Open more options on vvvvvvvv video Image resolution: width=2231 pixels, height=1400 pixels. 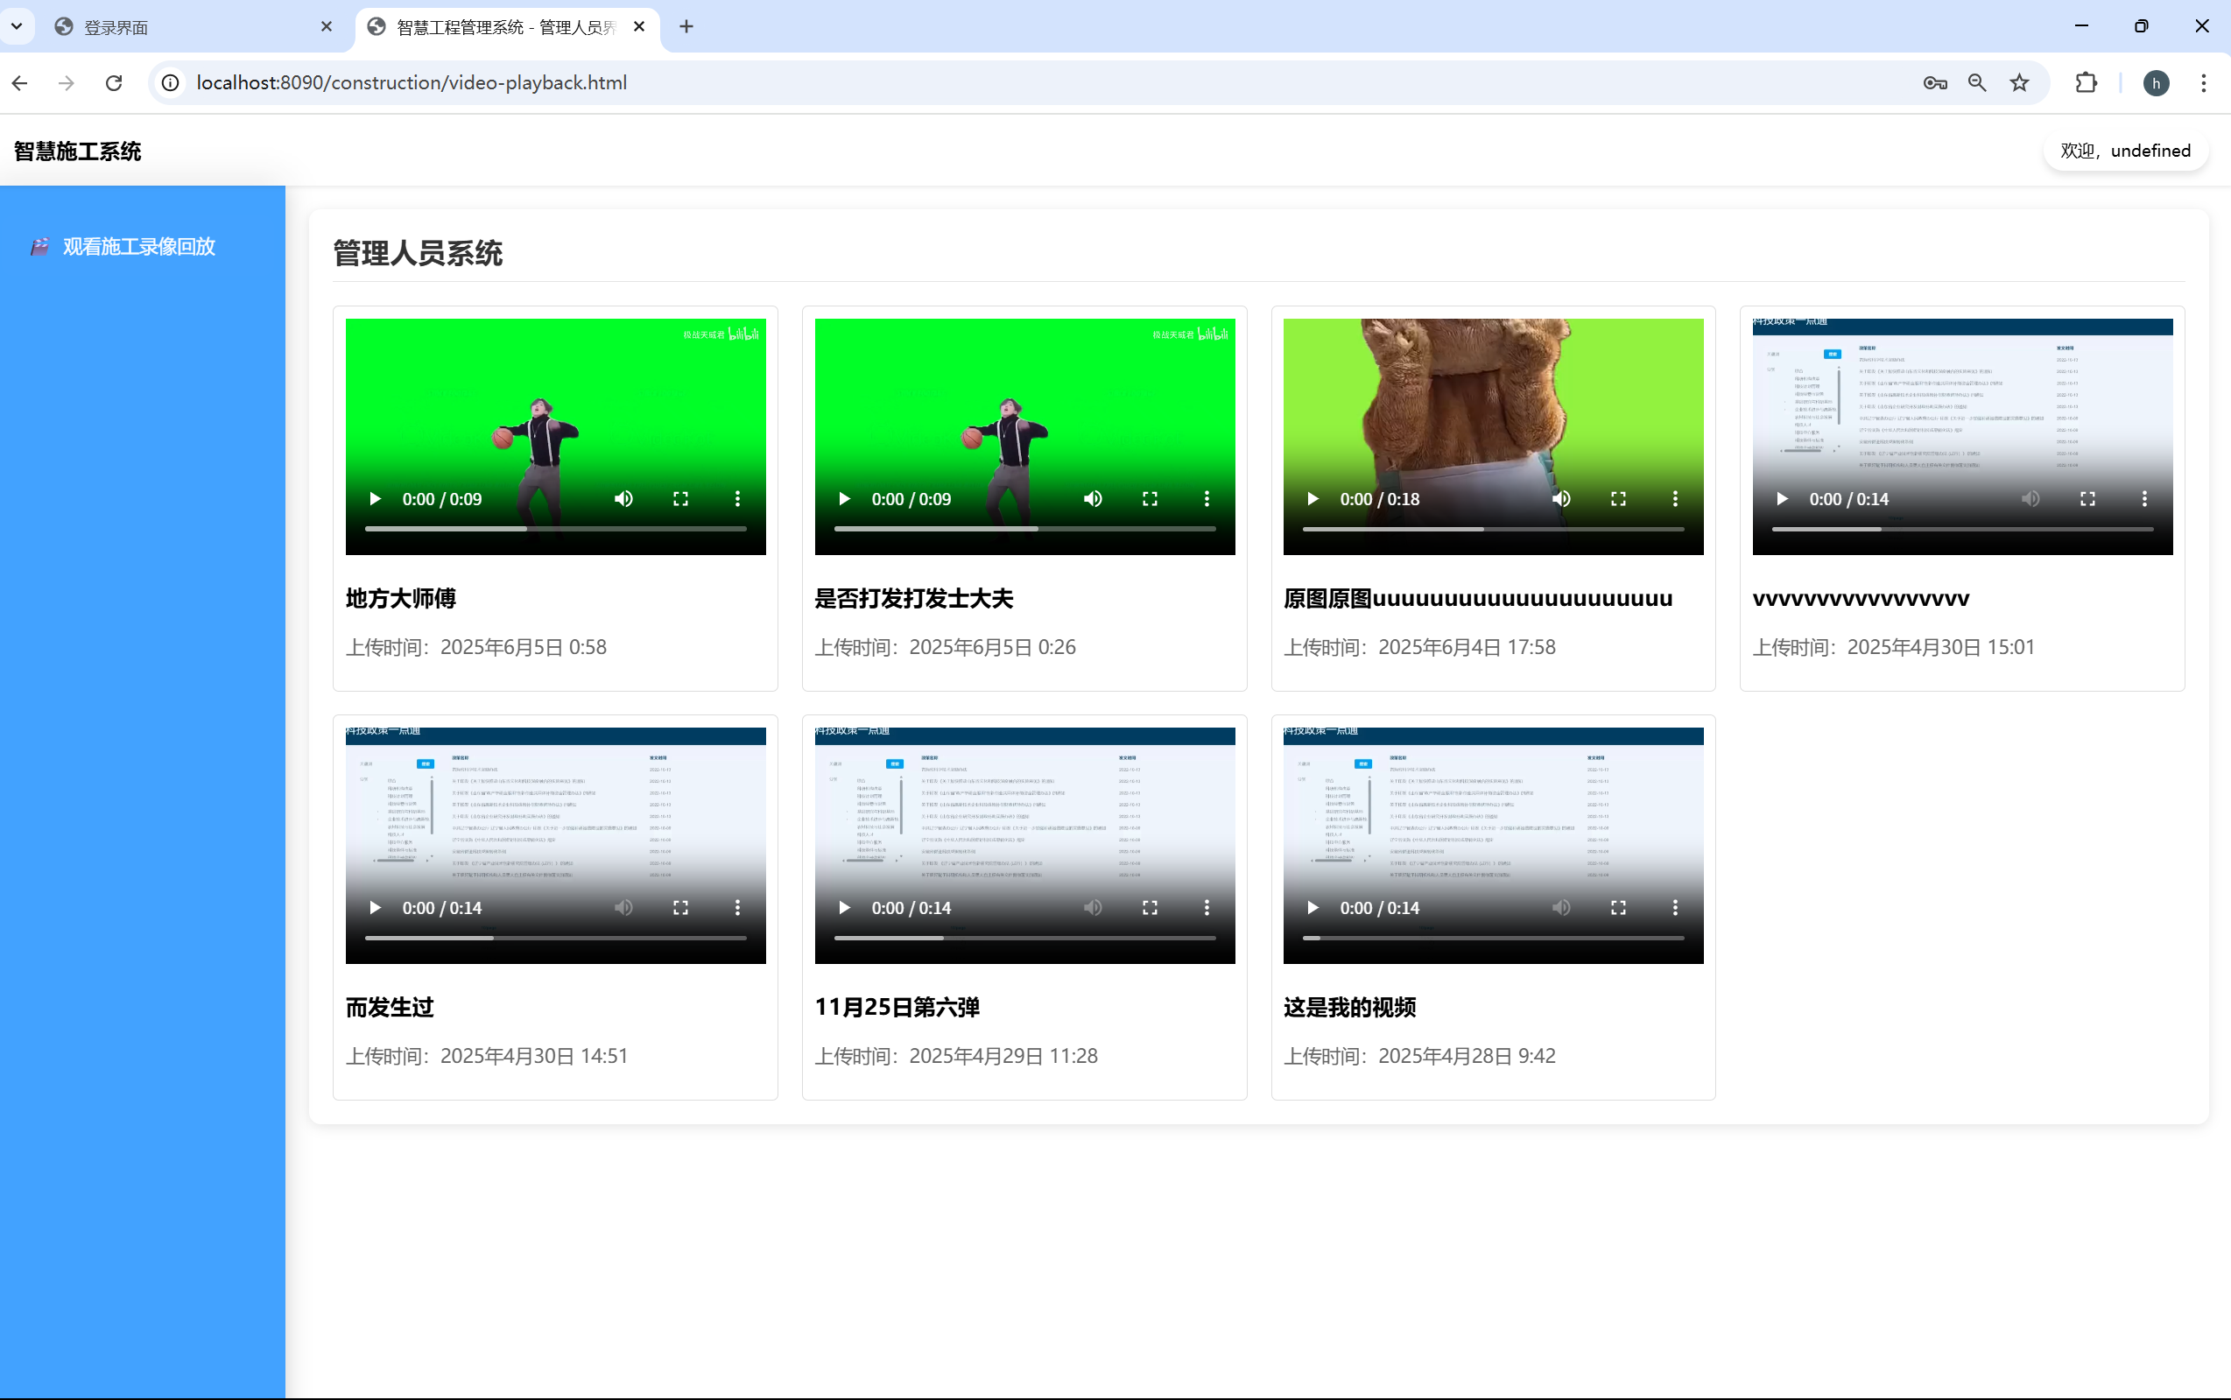tap(2144, 499)
